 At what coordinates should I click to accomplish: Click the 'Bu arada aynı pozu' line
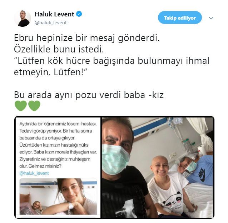click(x=89, y=95)
